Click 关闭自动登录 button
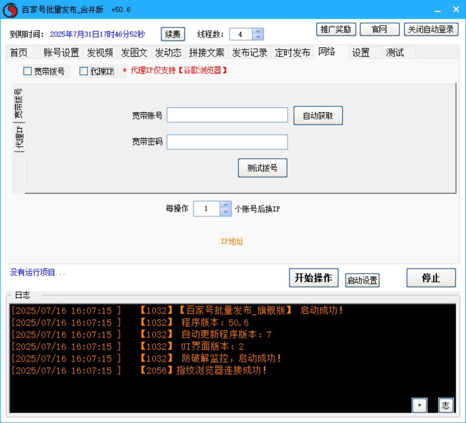Image resolution: width=466 pixels, height=423 pixels. [x=431, y=29]
